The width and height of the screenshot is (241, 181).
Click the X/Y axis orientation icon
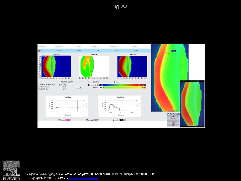click(79, 86)
